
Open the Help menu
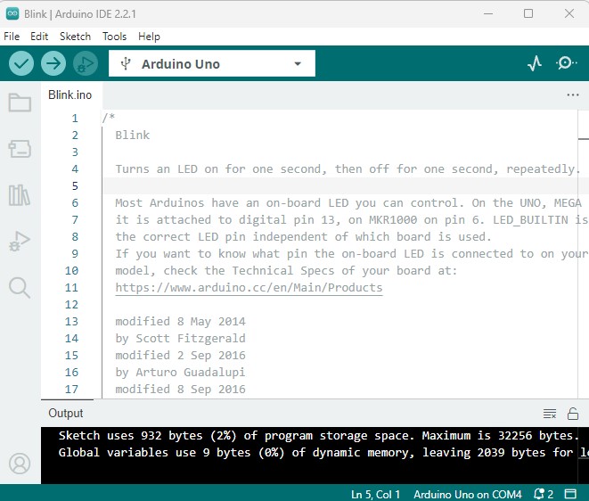click(149, 37)
